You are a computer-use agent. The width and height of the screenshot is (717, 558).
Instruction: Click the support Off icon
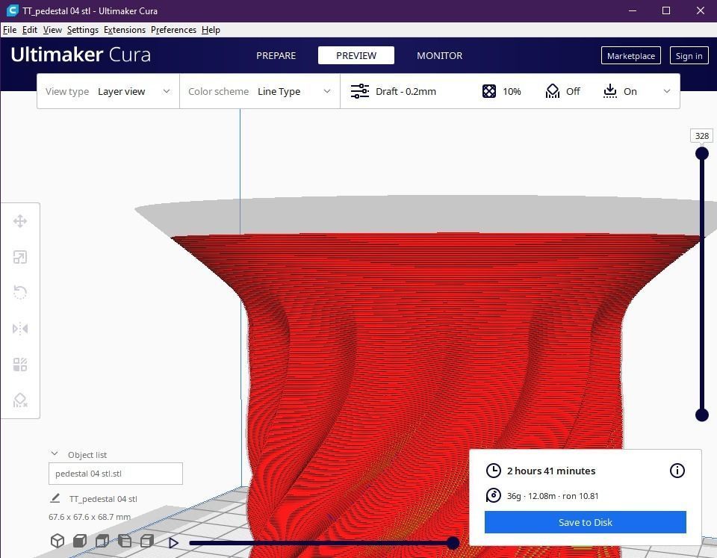pos(553,91)
